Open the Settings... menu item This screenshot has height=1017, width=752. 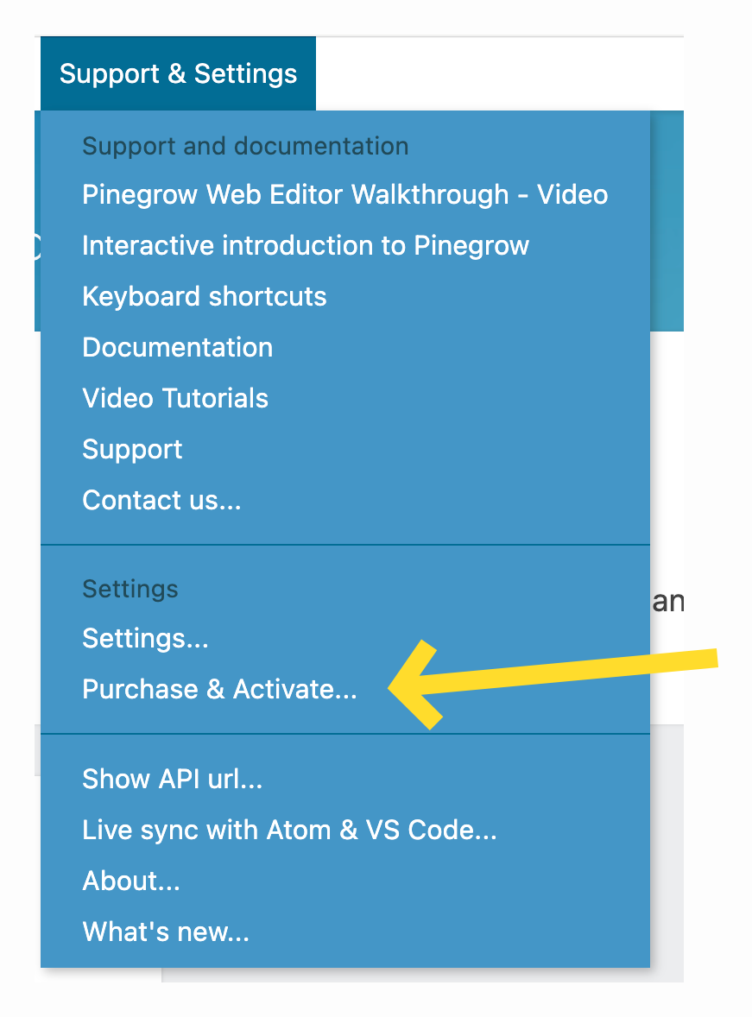[145, 639]
